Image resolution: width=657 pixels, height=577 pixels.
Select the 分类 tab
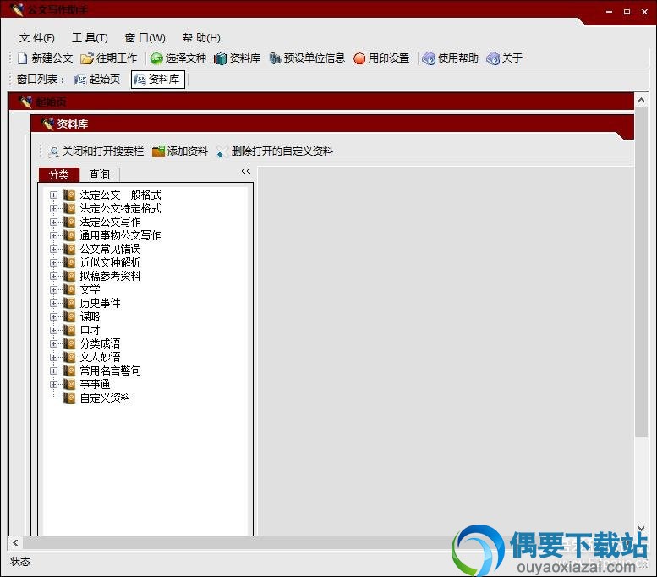click(x=58, y=174)
